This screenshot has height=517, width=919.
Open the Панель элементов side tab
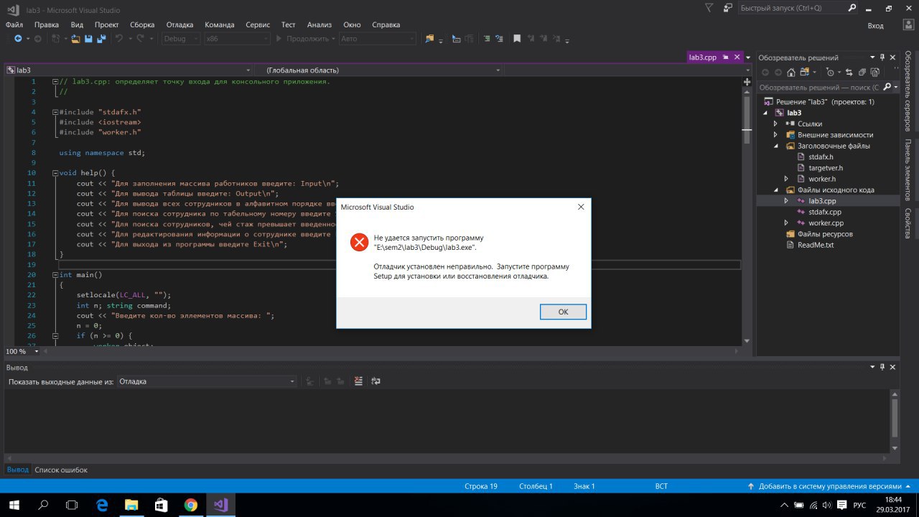click(x=908, y=169)
